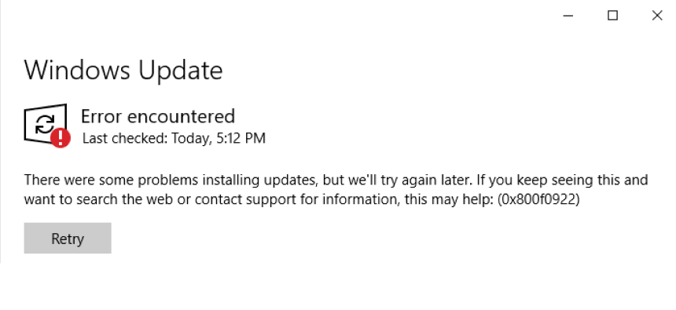Image resolution: width=676 pixels, height=310 pixels.
Task: Click the Last checked label
Action: coord(125,138)
